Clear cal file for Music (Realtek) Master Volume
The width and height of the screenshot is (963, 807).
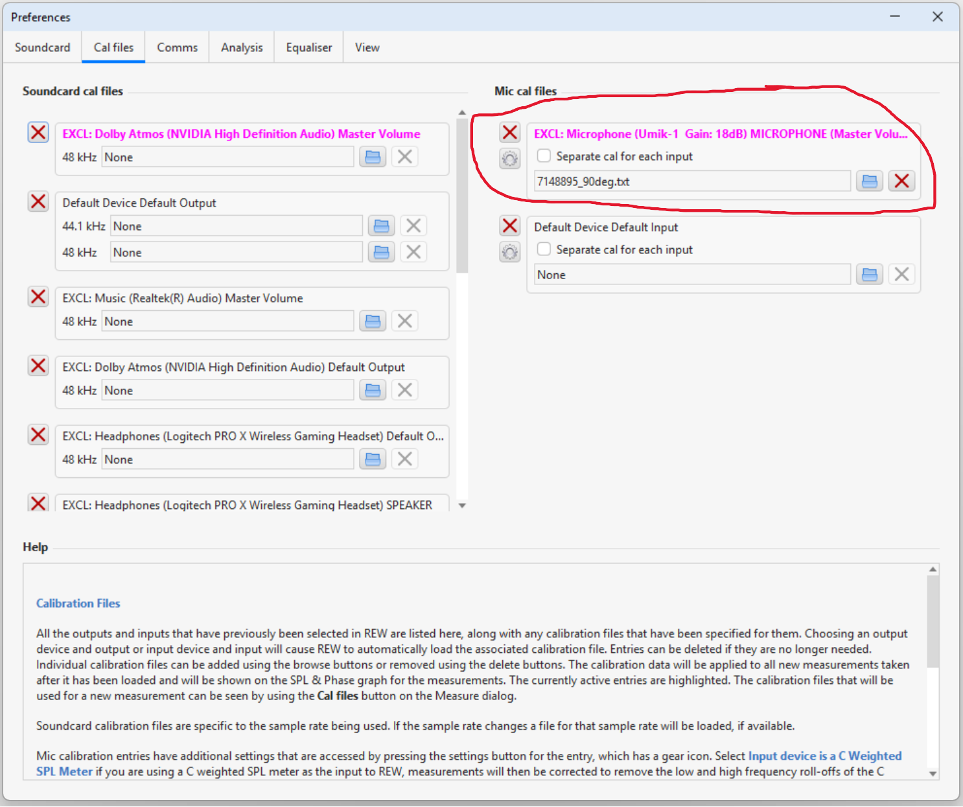tap(405, 321)
